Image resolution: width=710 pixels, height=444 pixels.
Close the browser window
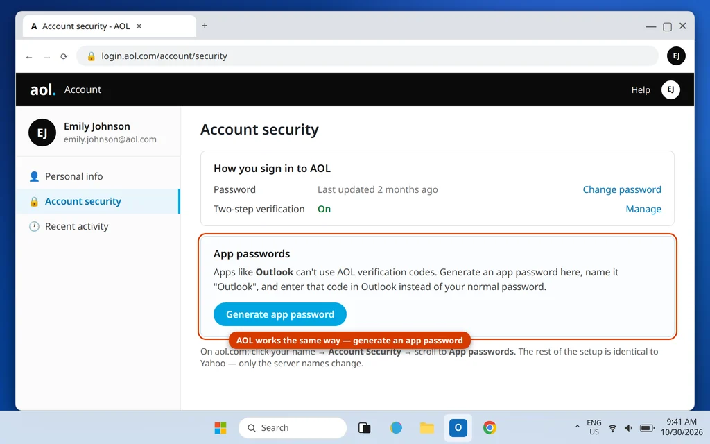pyautogui.click(x=683, y=26)
